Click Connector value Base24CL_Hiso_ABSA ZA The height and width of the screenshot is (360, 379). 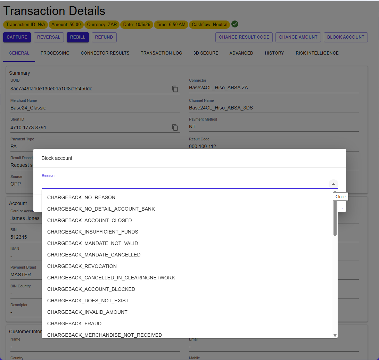219,88
